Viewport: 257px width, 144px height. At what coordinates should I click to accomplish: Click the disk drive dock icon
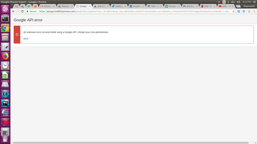(5, 85)
